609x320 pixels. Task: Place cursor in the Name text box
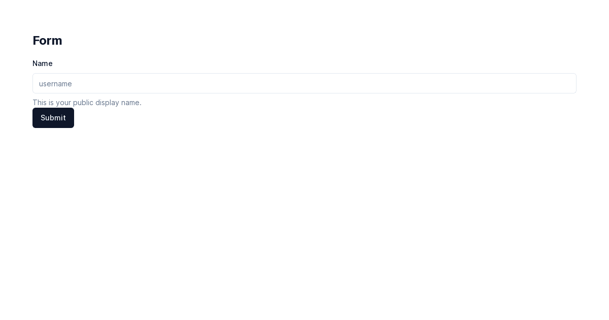[x=304, y=83]
